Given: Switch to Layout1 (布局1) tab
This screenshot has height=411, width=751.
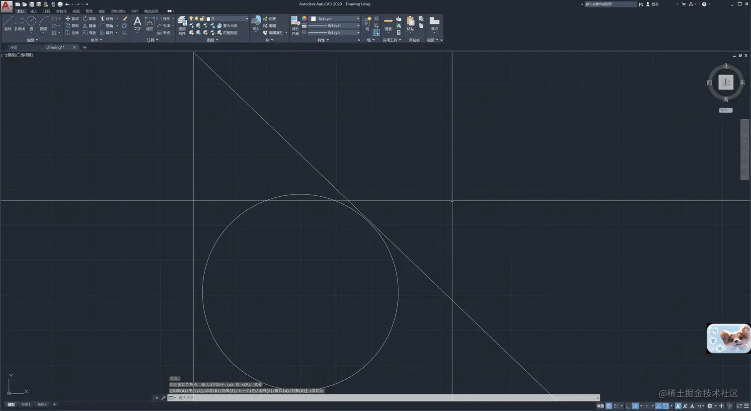Looking at the screenshot, I should coord(26,405).
